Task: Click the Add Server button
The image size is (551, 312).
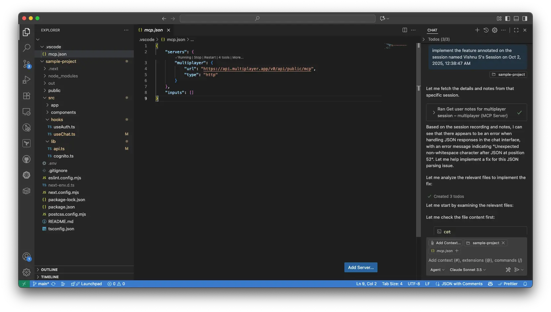Action: (360, 267)
